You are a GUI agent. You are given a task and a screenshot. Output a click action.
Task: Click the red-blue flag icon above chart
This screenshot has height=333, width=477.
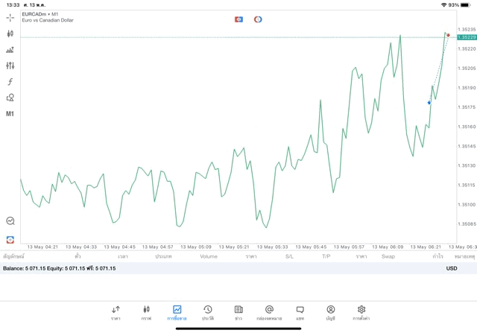pyautogui.click(x=238, y=19)
